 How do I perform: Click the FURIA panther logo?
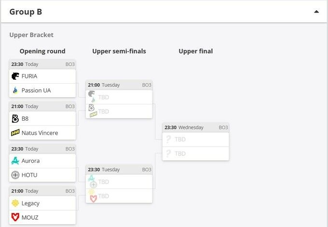click(x=15, y=76)
